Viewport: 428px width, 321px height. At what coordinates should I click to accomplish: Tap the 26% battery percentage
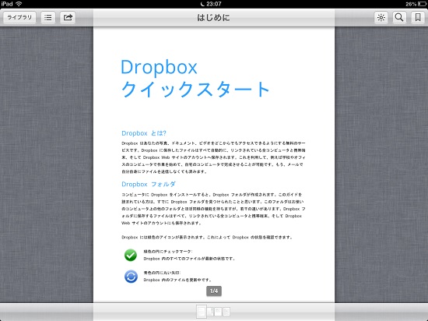(411, 4)
